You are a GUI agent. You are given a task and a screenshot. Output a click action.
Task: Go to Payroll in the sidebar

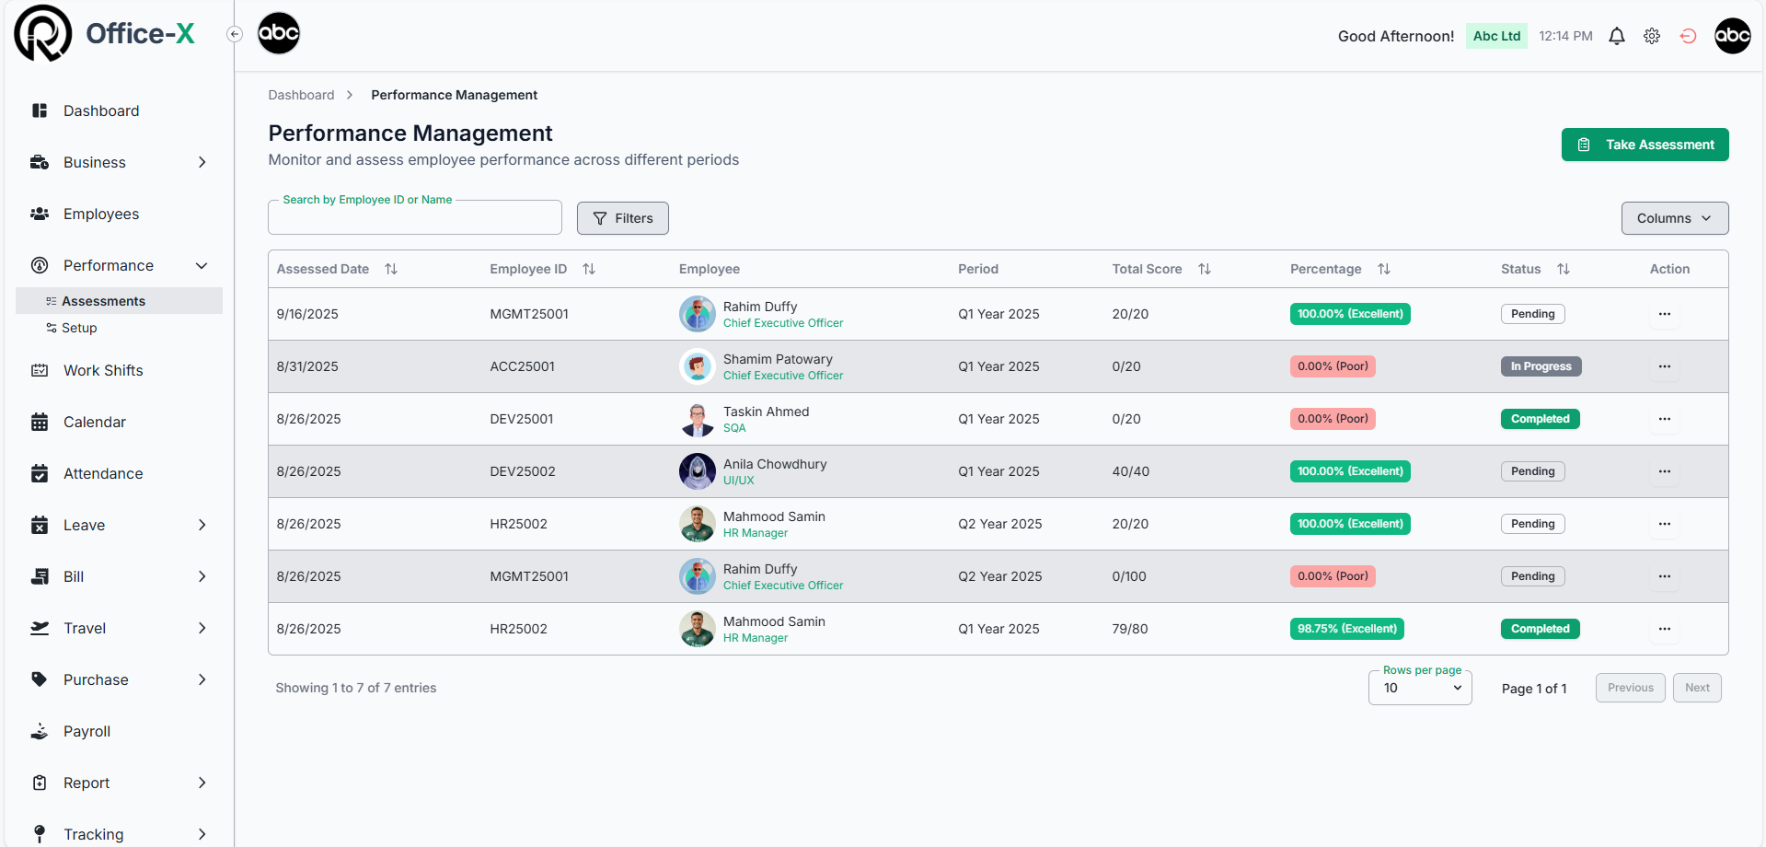[x=87, y=731]
